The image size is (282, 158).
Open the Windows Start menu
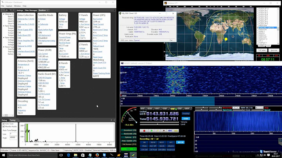4,155
